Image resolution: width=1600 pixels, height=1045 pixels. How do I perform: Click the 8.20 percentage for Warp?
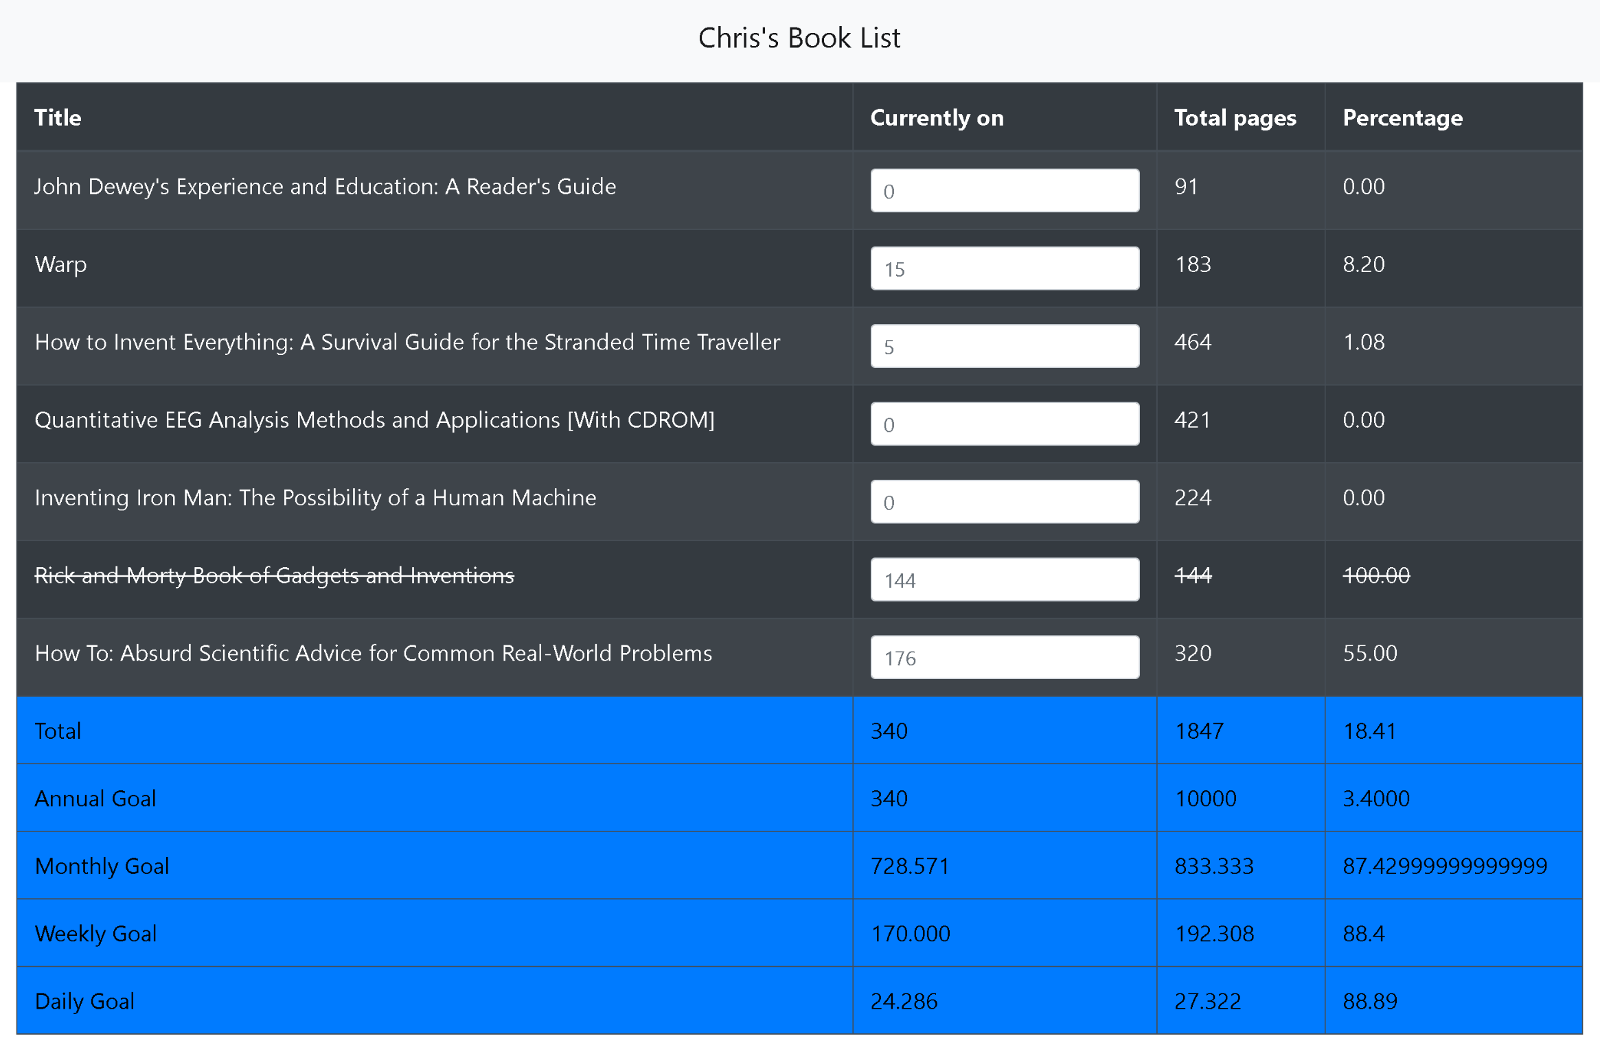[x=1364, y=264]
